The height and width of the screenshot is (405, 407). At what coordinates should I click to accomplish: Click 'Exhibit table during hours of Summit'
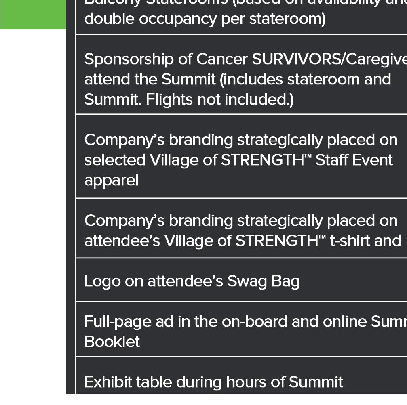(x=213, y=382)
